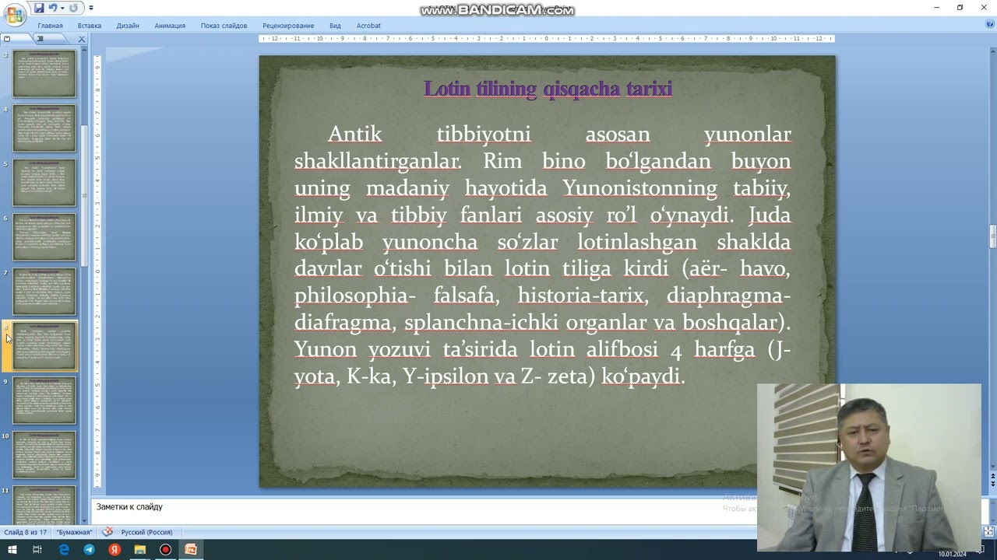997x560 pixels.
Task: Click 'Слайд 8 из 17' status indicator
Action: [x=26, y=532]
